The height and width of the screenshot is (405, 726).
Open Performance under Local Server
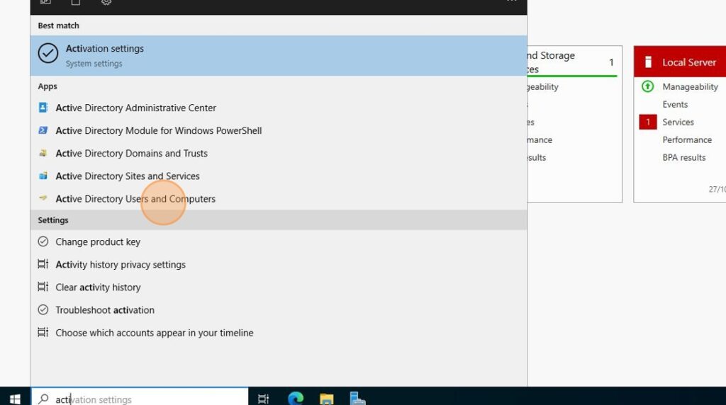[x=686, y=139]
